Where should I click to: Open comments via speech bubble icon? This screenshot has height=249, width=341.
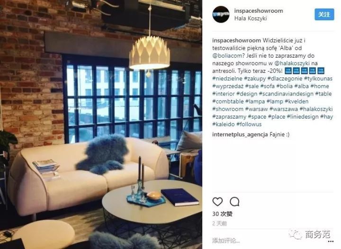234,202
